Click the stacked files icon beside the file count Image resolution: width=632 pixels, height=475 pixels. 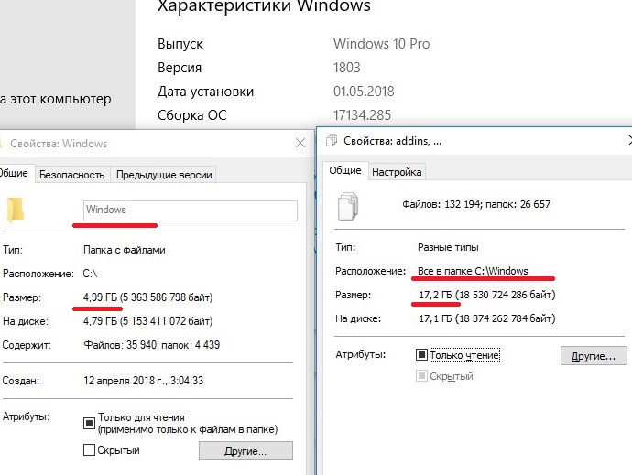348,205
